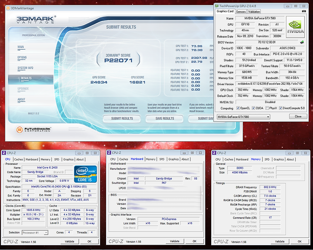The height and width of the screenshot is (250, 313).
Task: Click OK in the CPU-Z Memory window
Action: point(300,241)
